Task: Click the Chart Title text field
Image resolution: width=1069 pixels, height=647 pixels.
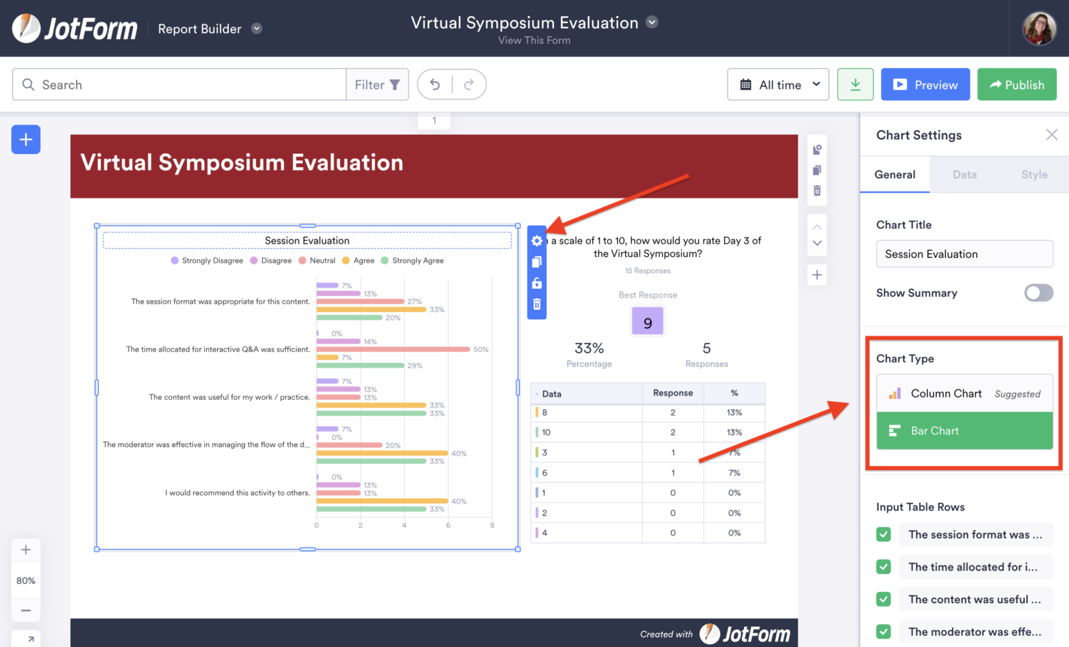Action: 964,254
